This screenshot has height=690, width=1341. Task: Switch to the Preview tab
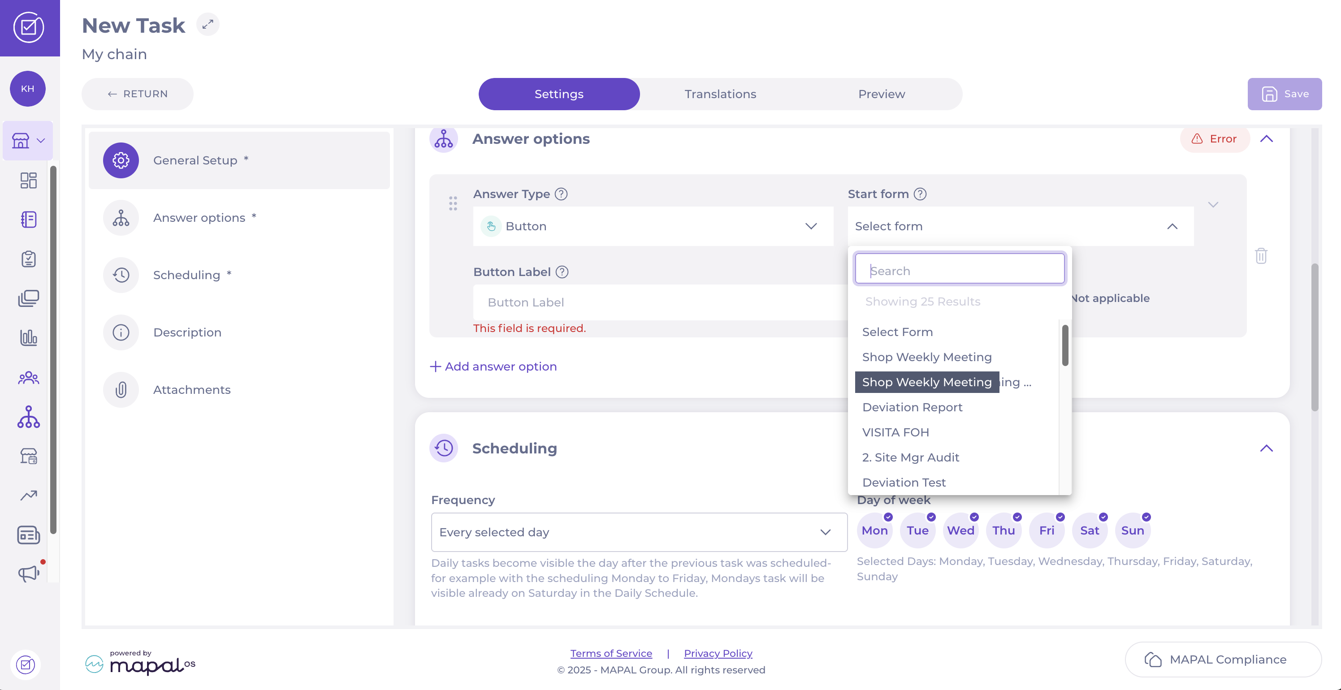coord(881,94)
